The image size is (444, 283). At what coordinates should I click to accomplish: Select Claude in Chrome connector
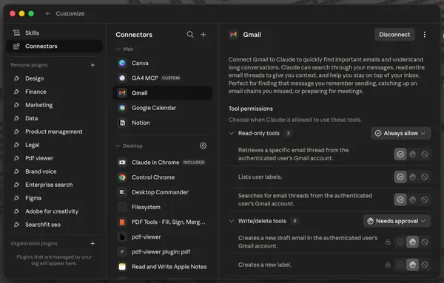click(x=162, y=163)
